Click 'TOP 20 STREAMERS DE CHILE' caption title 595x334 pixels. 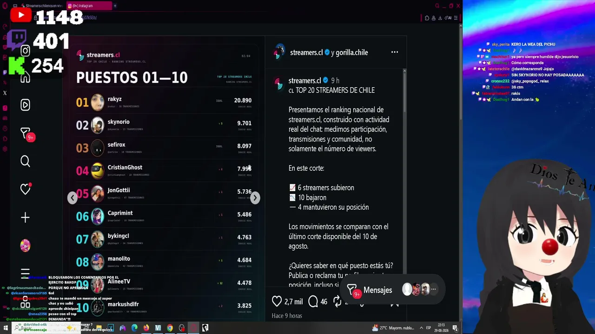(x=335, y=90)
